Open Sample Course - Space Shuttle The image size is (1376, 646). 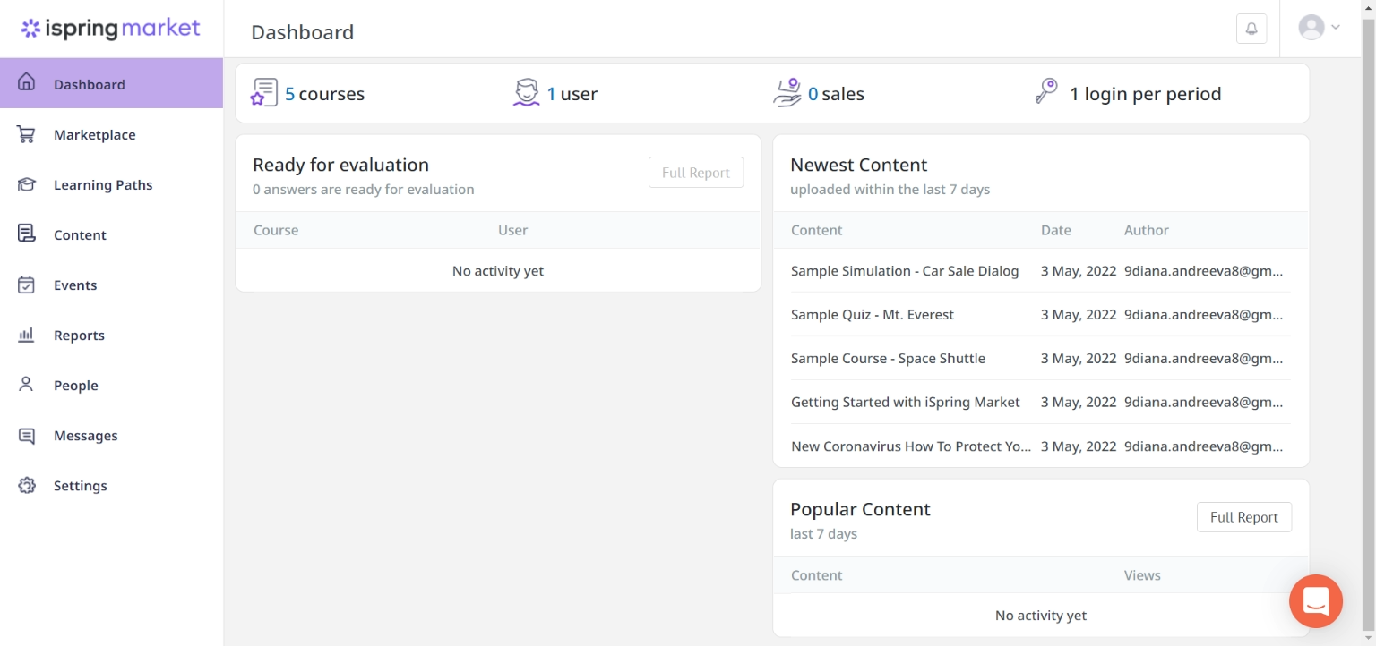(888, 359)
